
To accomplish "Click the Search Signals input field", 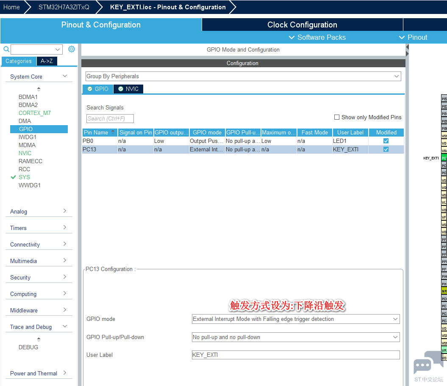I will click(110, 119).
